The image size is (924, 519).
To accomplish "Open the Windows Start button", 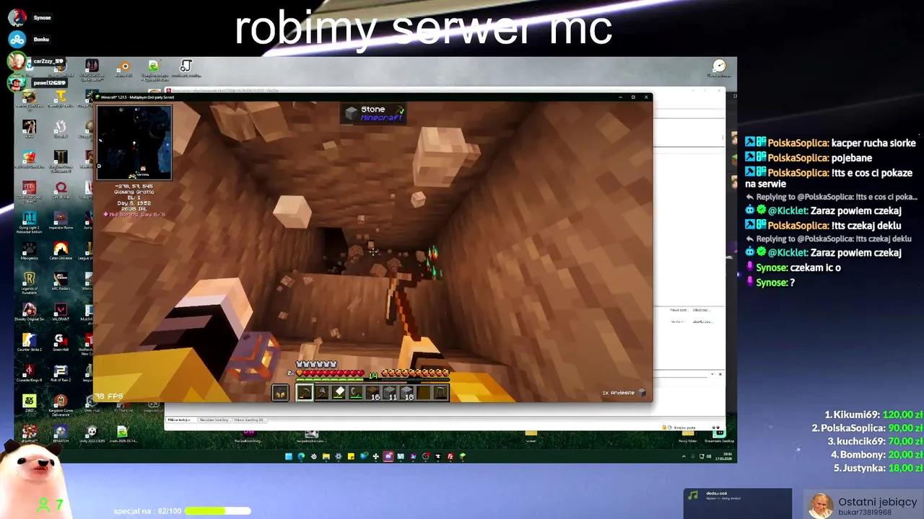I will pos(289,456).
